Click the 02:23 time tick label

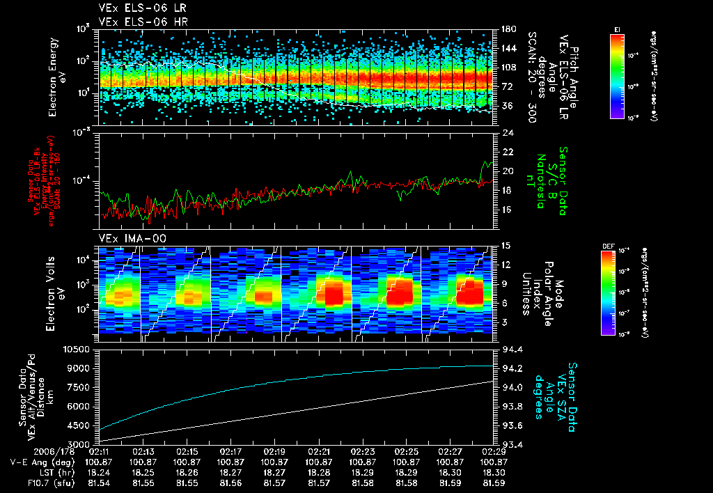pos(362,452)
